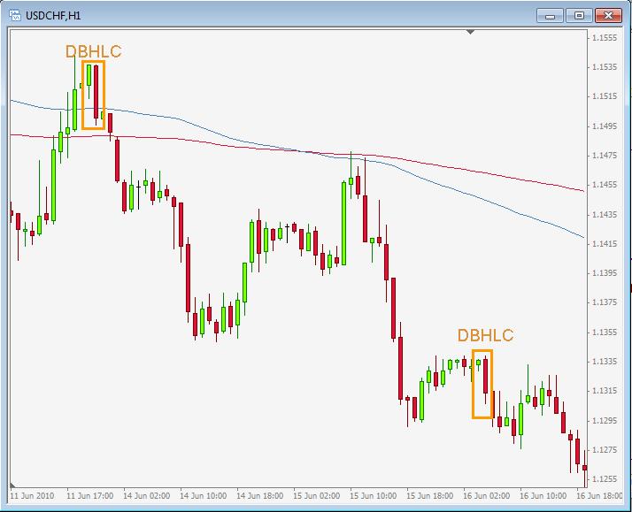Click the 1.1395 price axis label
Screen dimensions: 632x512
605,273
